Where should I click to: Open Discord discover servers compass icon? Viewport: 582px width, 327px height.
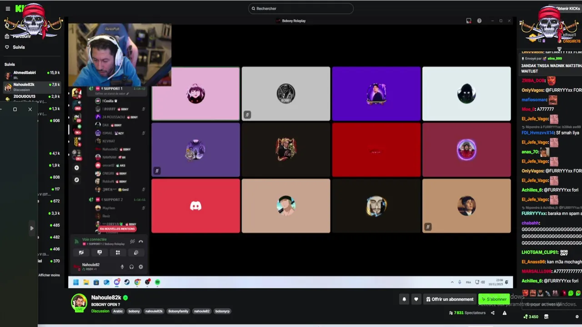(x=76, y=180)
